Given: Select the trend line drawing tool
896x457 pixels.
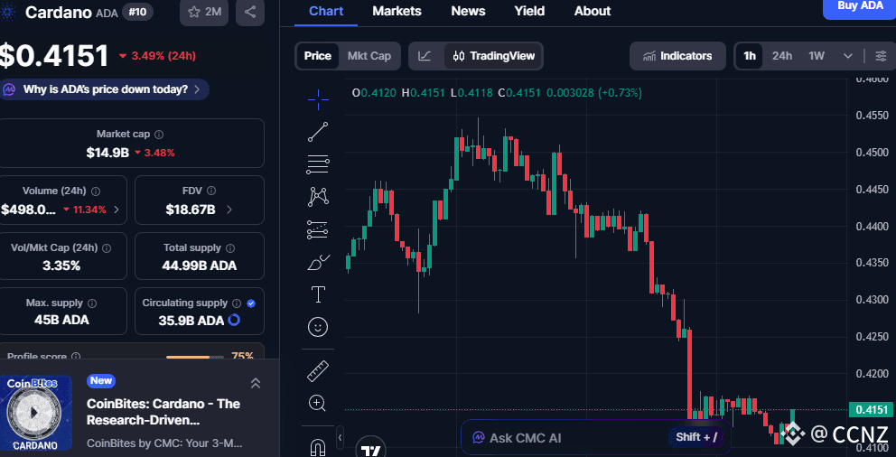Looking at the screenshot, I should pos(318,131).
